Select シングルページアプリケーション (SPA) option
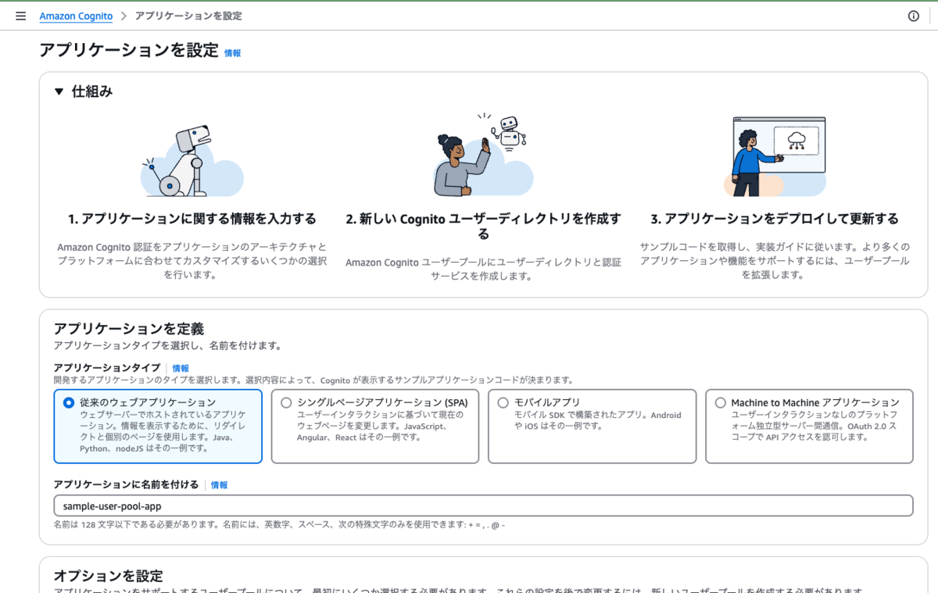Viewport: 938px width, 593px height. click(x=286, y=402)
